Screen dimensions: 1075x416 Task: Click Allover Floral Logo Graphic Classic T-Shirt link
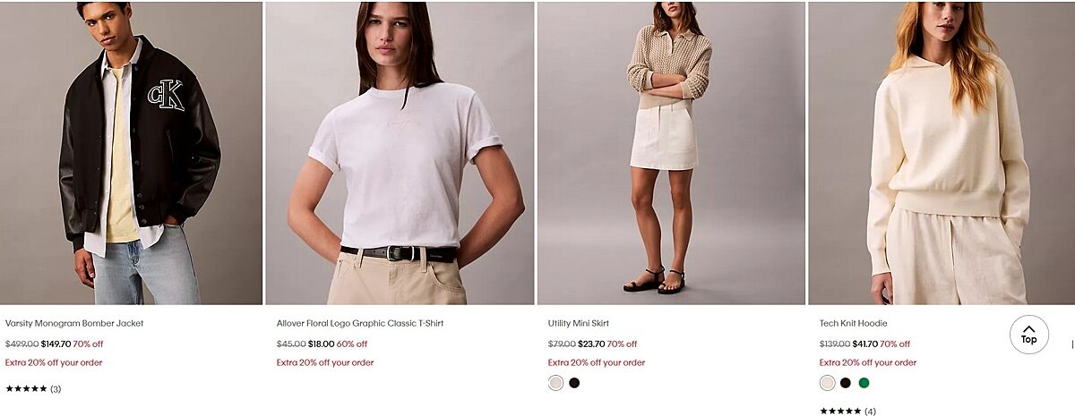click(x=360, y=323)
